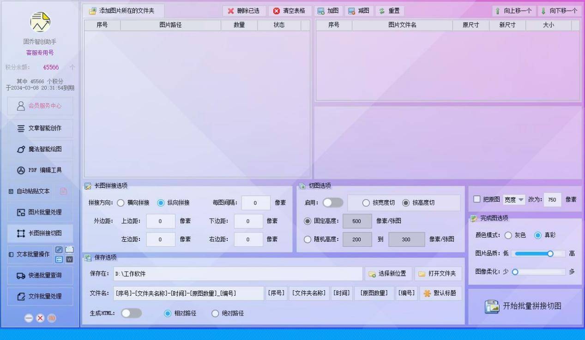The width and height of the screenshot is (585, 340).
Task: Click the W Word icon beside 文本批量操作
Action: pyautogui.click(x=69, y=259)
